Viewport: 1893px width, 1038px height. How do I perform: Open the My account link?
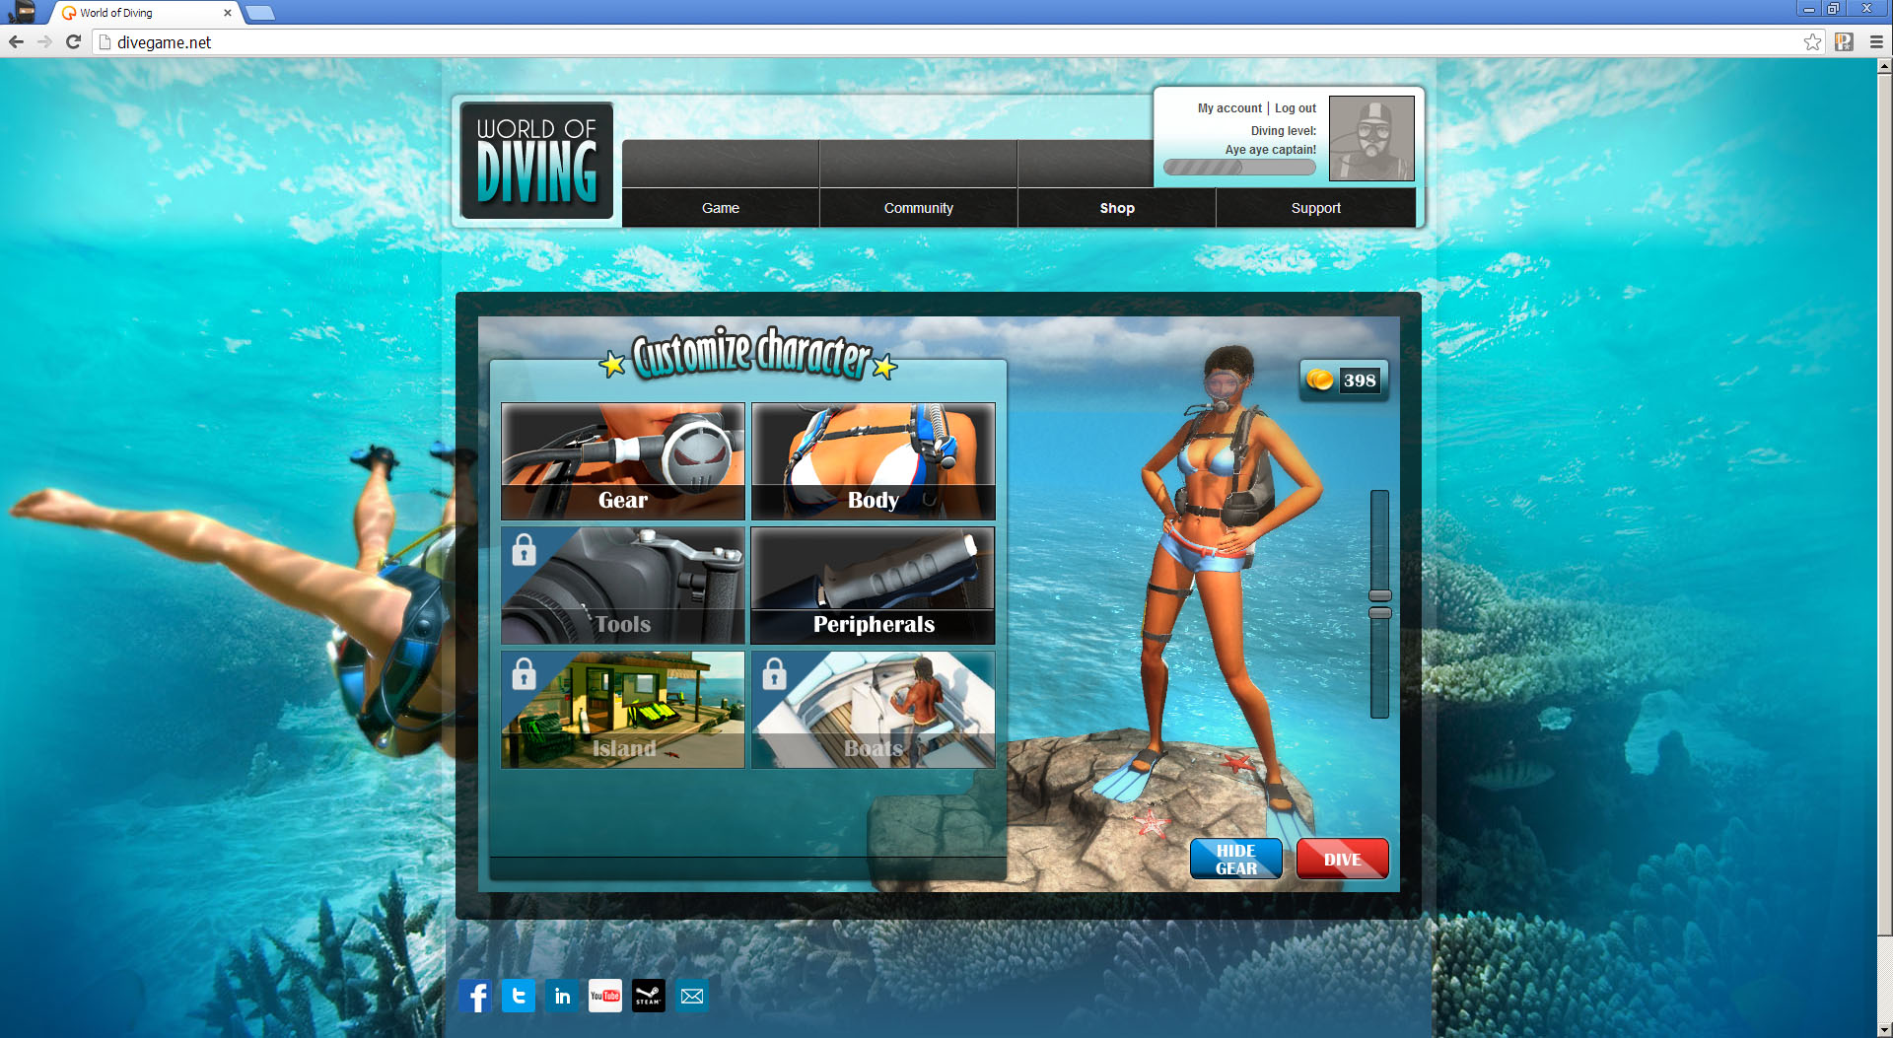[x=1229, y=108]
